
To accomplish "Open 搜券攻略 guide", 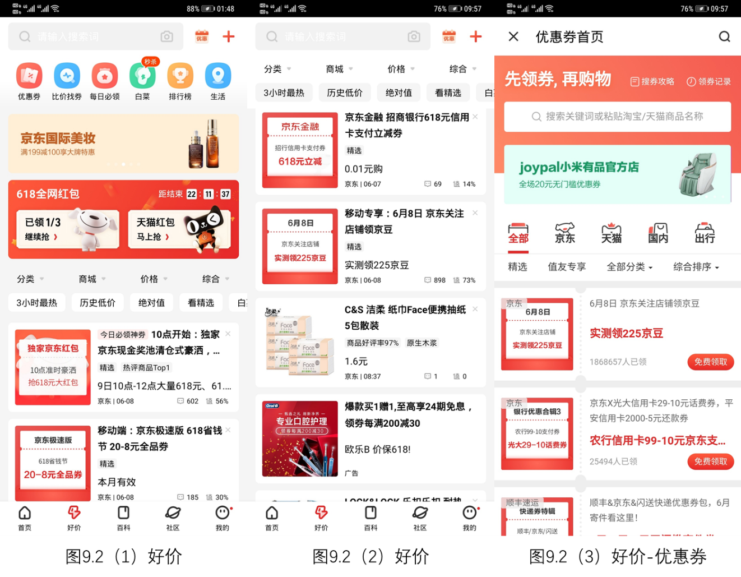I will coord(652,81).
